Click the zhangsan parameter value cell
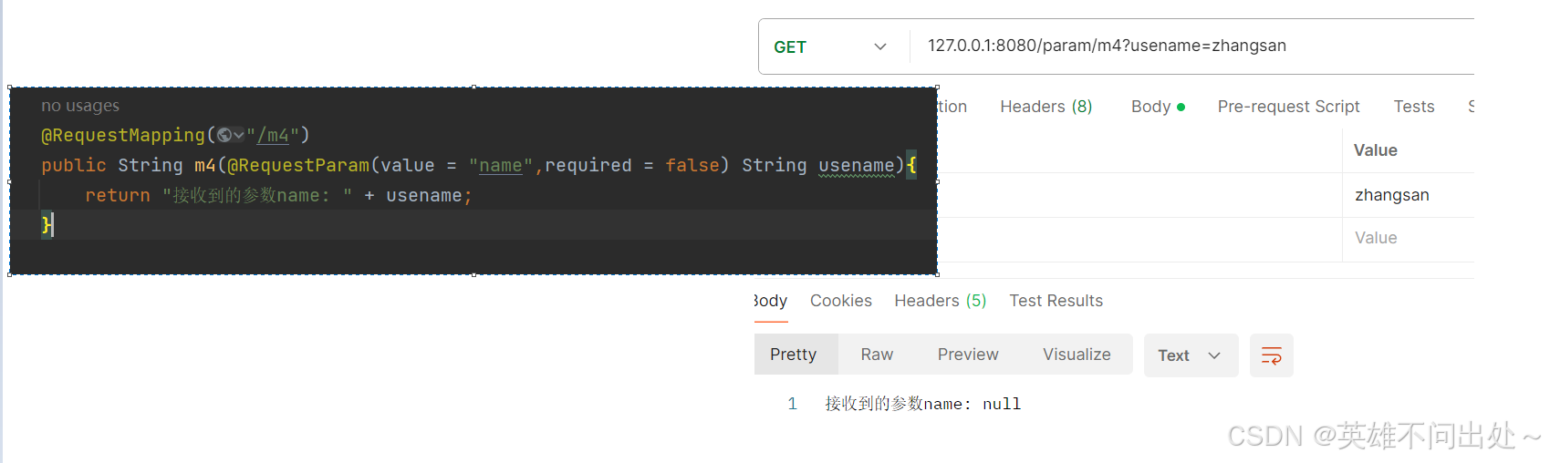 tap(1392, 195)
